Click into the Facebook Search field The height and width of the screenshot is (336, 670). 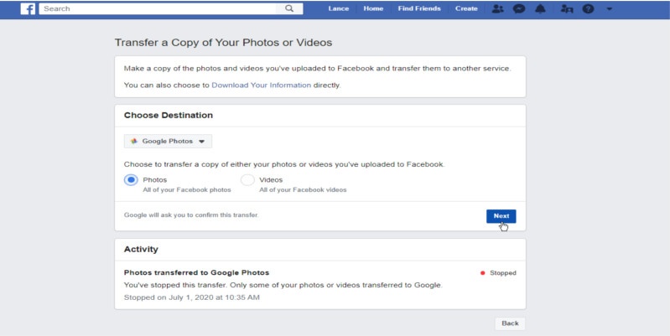coord(160,8)
